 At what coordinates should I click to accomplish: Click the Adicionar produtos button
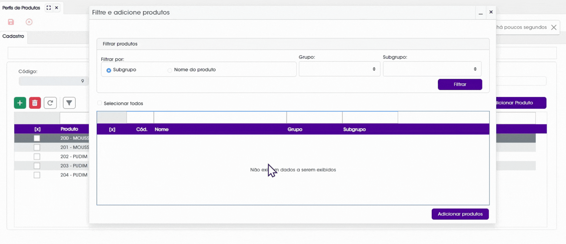460,214
